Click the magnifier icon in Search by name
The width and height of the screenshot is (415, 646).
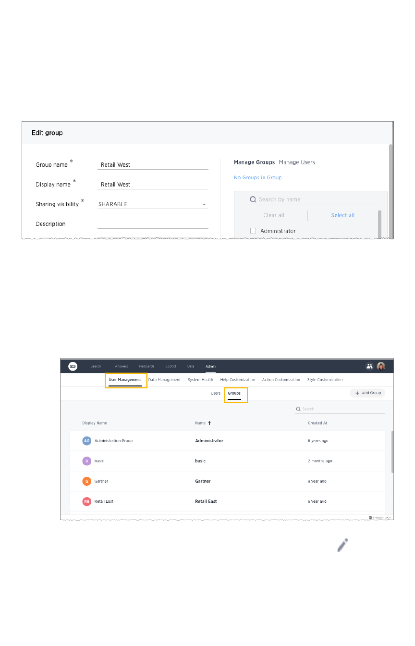coord(253,199)
